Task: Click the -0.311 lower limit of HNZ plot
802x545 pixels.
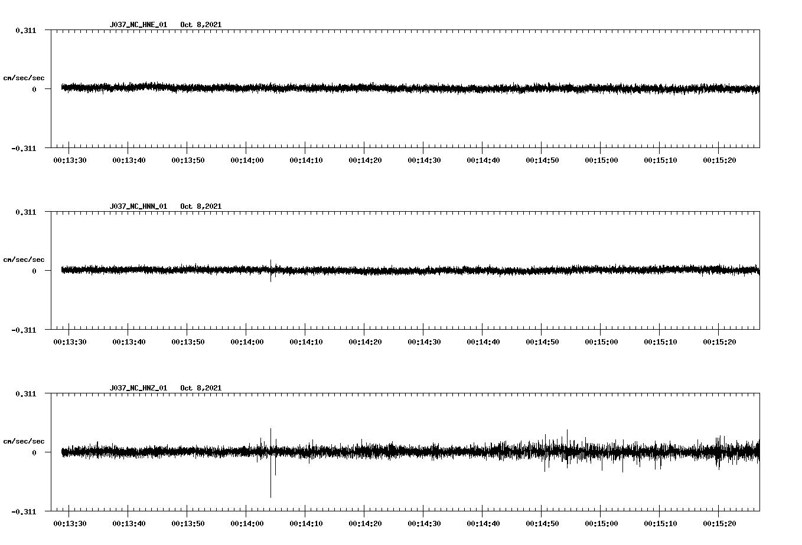Action: [24, 511]
